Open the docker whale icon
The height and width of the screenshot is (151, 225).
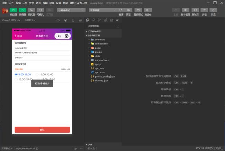coord(117,20)
